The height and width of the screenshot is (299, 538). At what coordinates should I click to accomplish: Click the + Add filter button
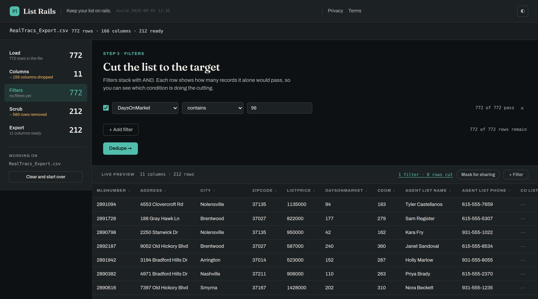click(121, 130)
